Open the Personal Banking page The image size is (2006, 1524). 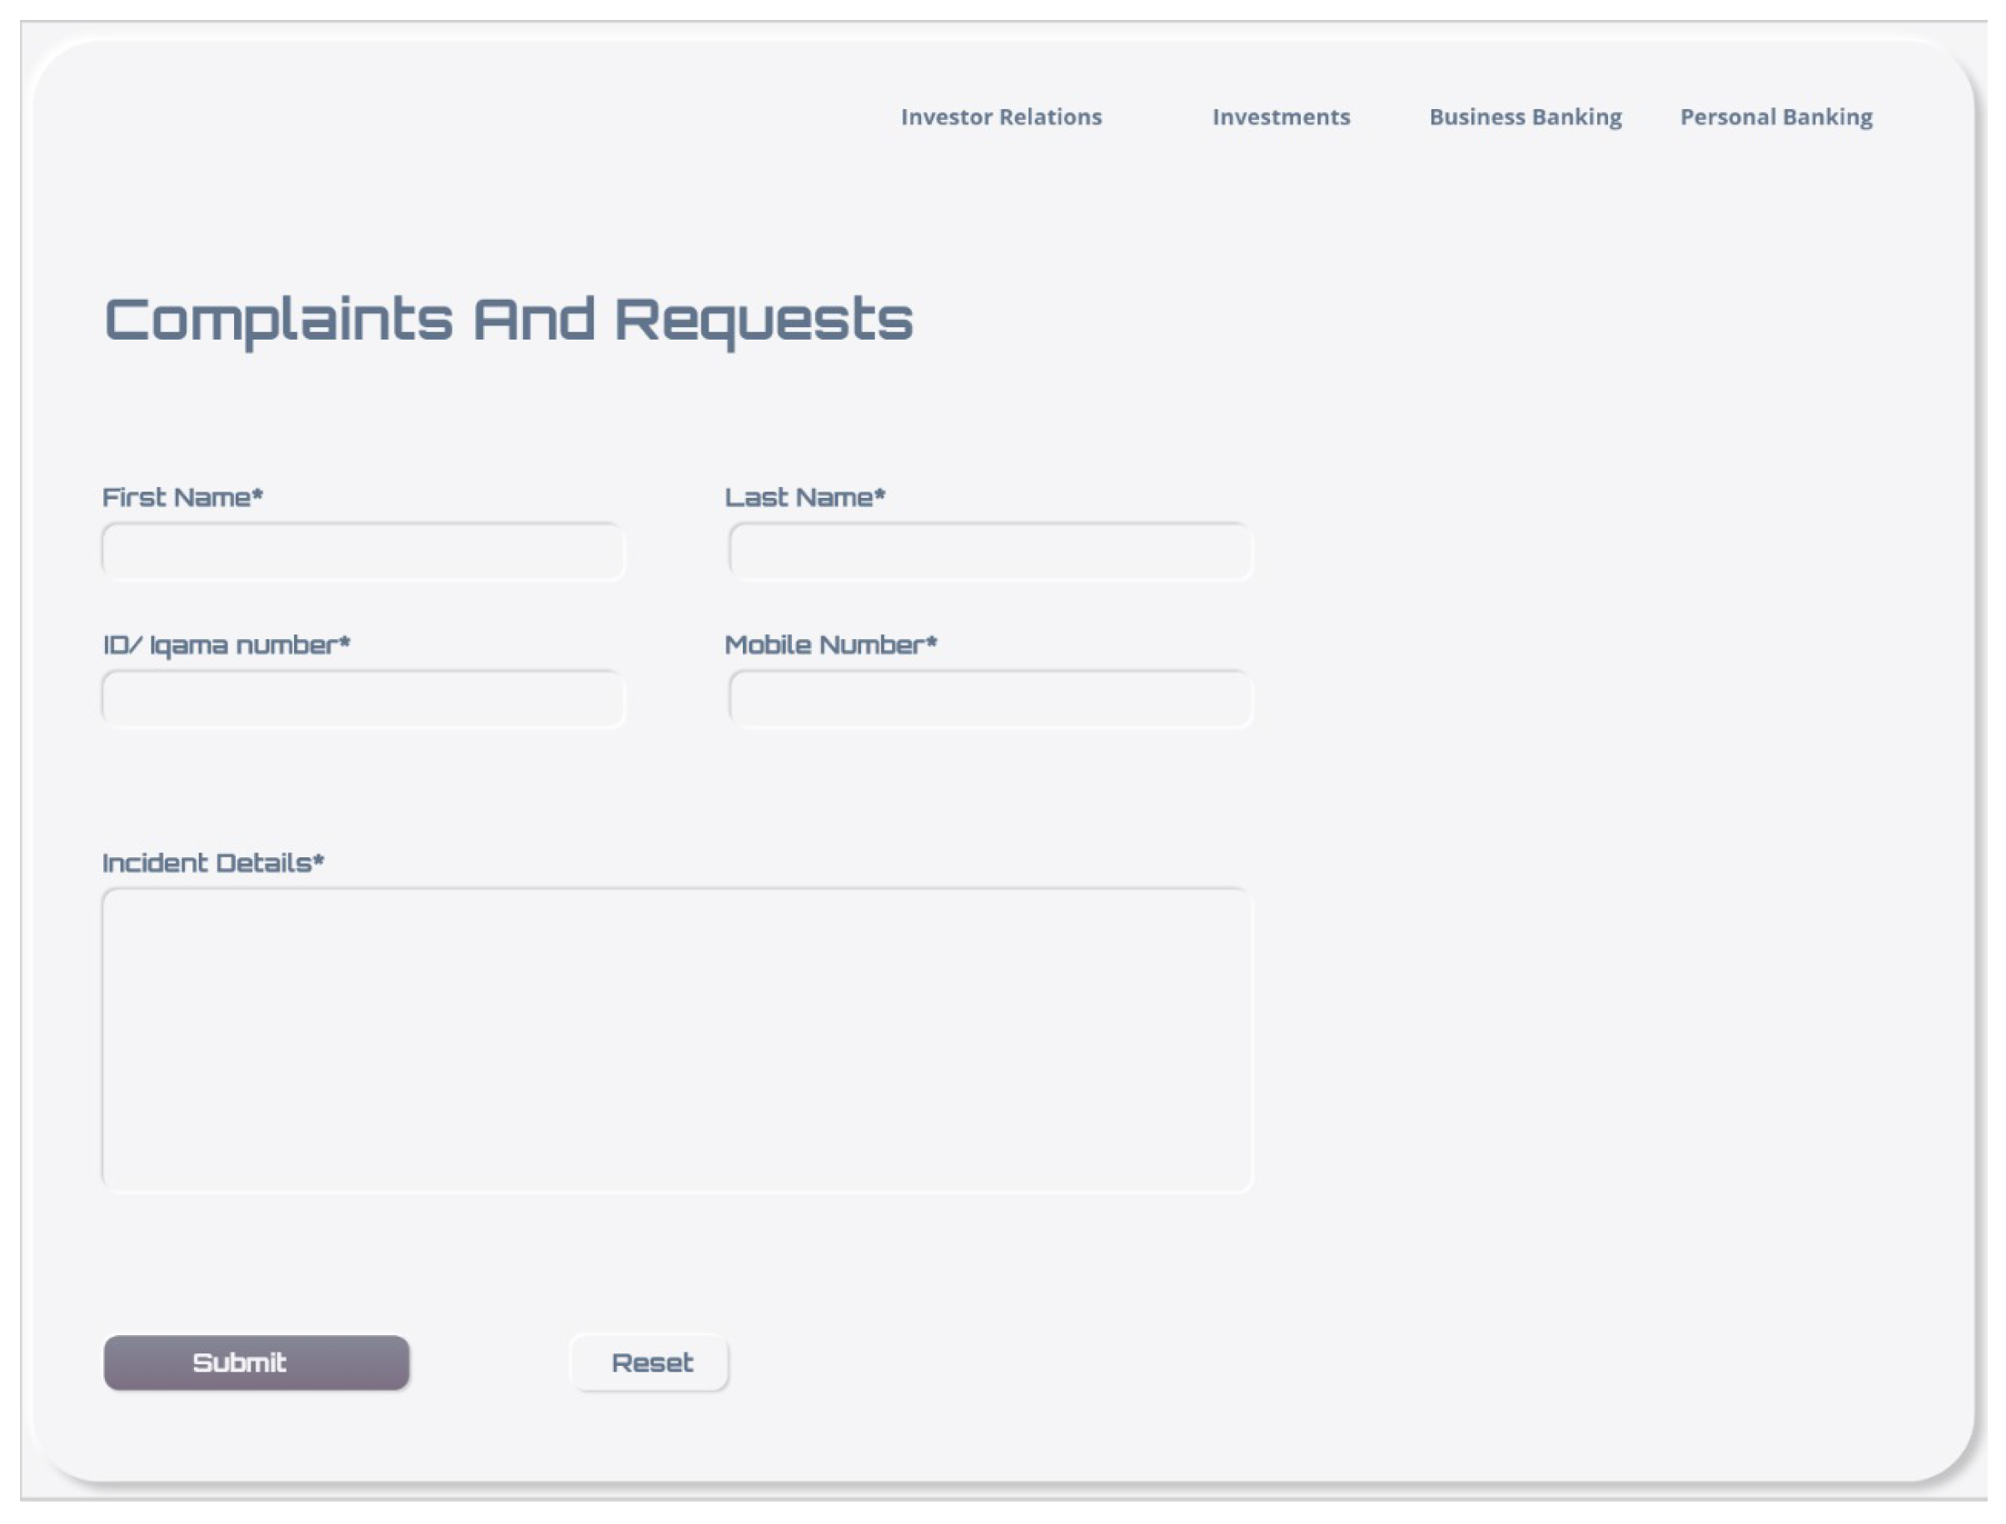pos(1775,117)
